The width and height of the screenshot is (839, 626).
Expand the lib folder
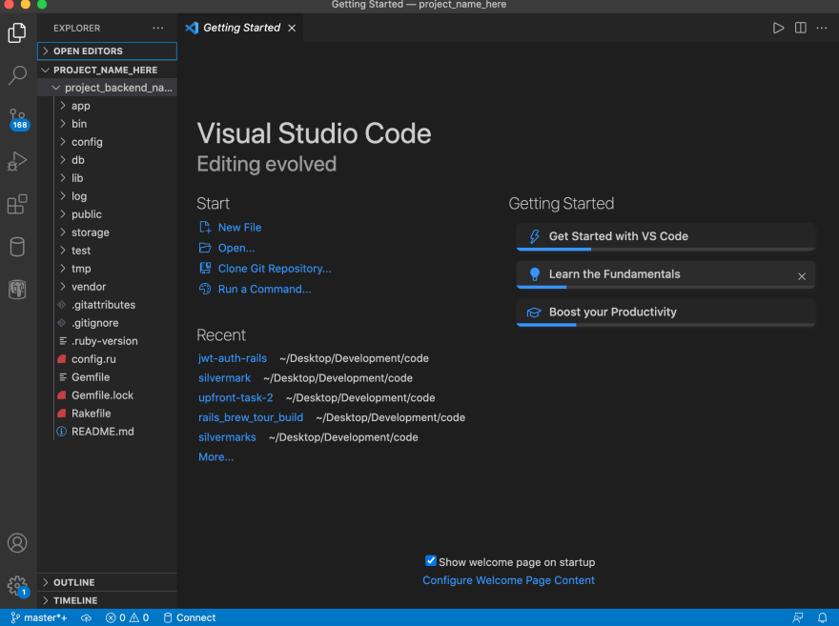point(107,178)
